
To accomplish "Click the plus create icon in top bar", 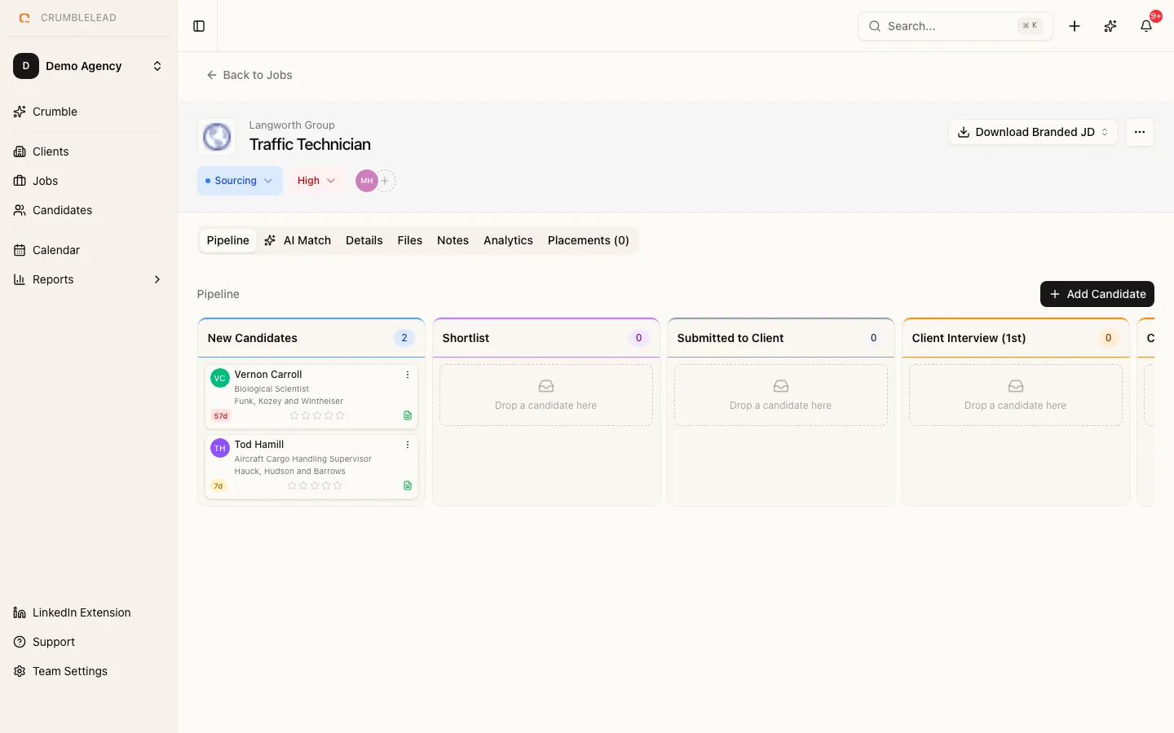I will [1075, 26].
